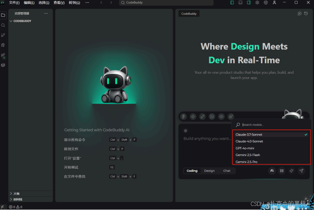This screenshot has height=210, width=314.
Task: Open the 编辑(E) menu
Action: pyautogui.click(x=29, y=3)
